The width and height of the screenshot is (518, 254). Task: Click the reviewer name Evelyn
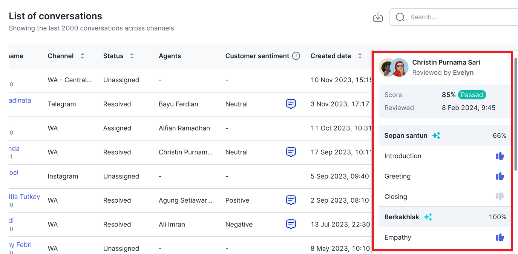463,72
